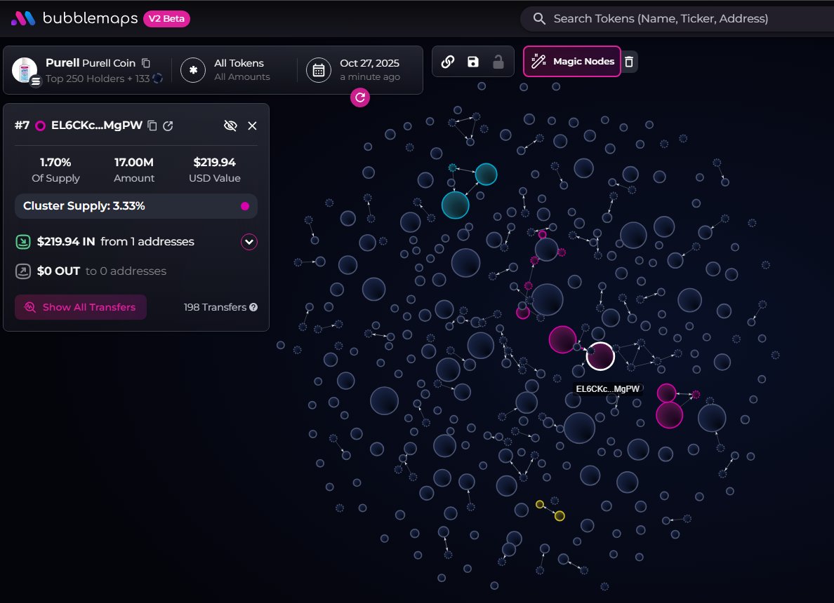
Task: Click the 198 Transfers help question mark
Action: click(253, 307)
